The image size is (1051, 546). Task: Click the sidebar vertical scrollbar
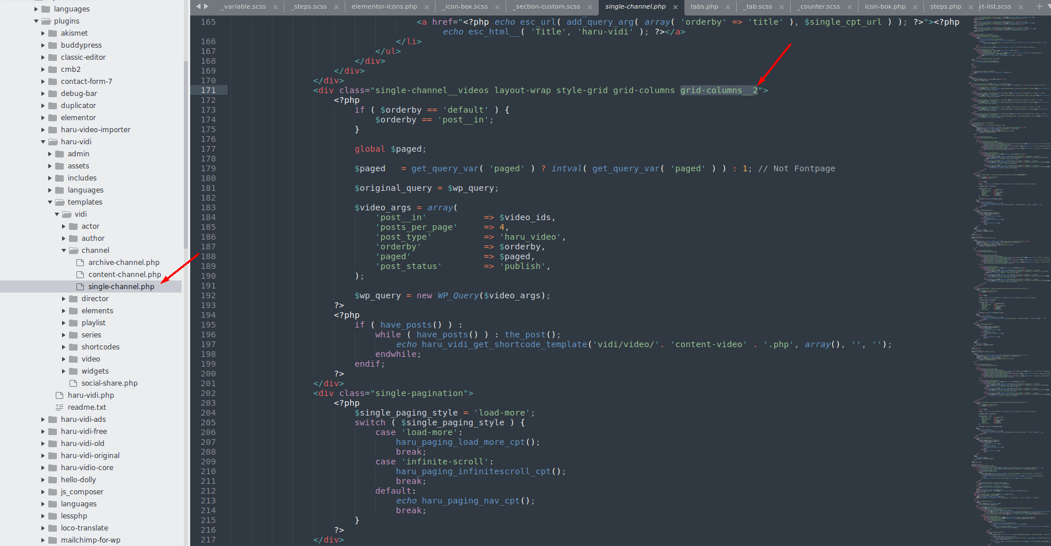point(186,155)
